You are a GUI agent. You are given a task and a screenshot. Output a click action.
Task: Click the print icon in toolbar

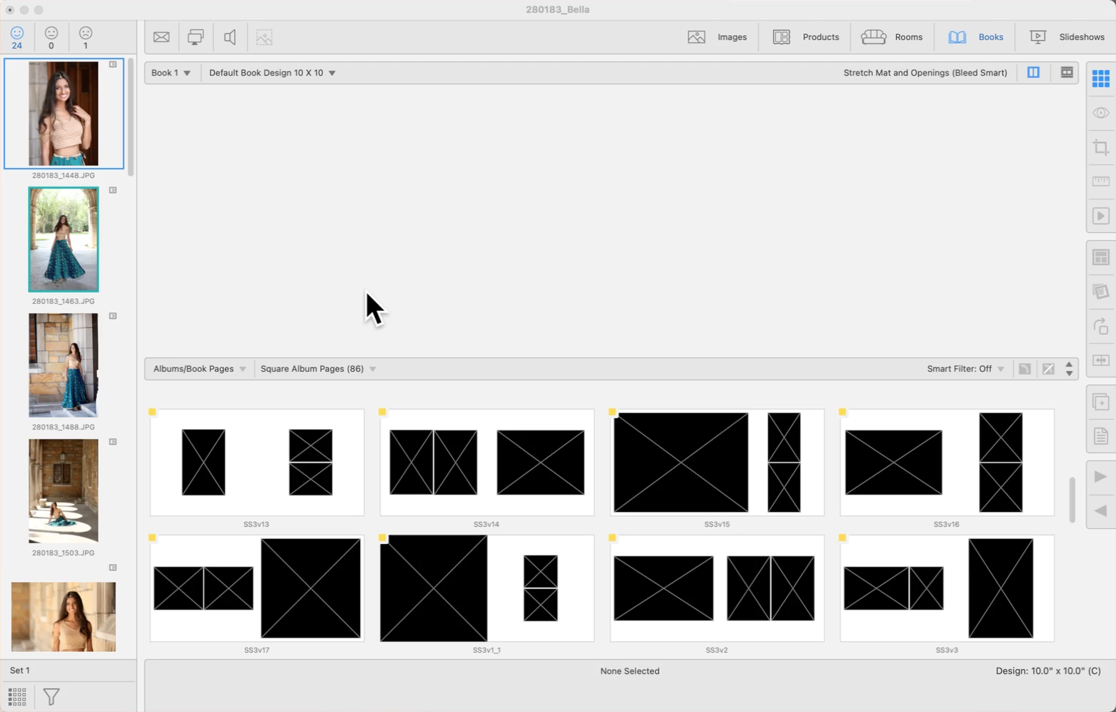[195, 37]
